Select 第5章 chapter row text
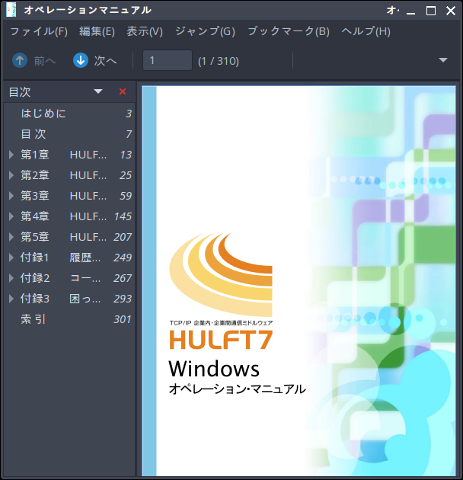This screenshot has width=463, height=480. 64,237
